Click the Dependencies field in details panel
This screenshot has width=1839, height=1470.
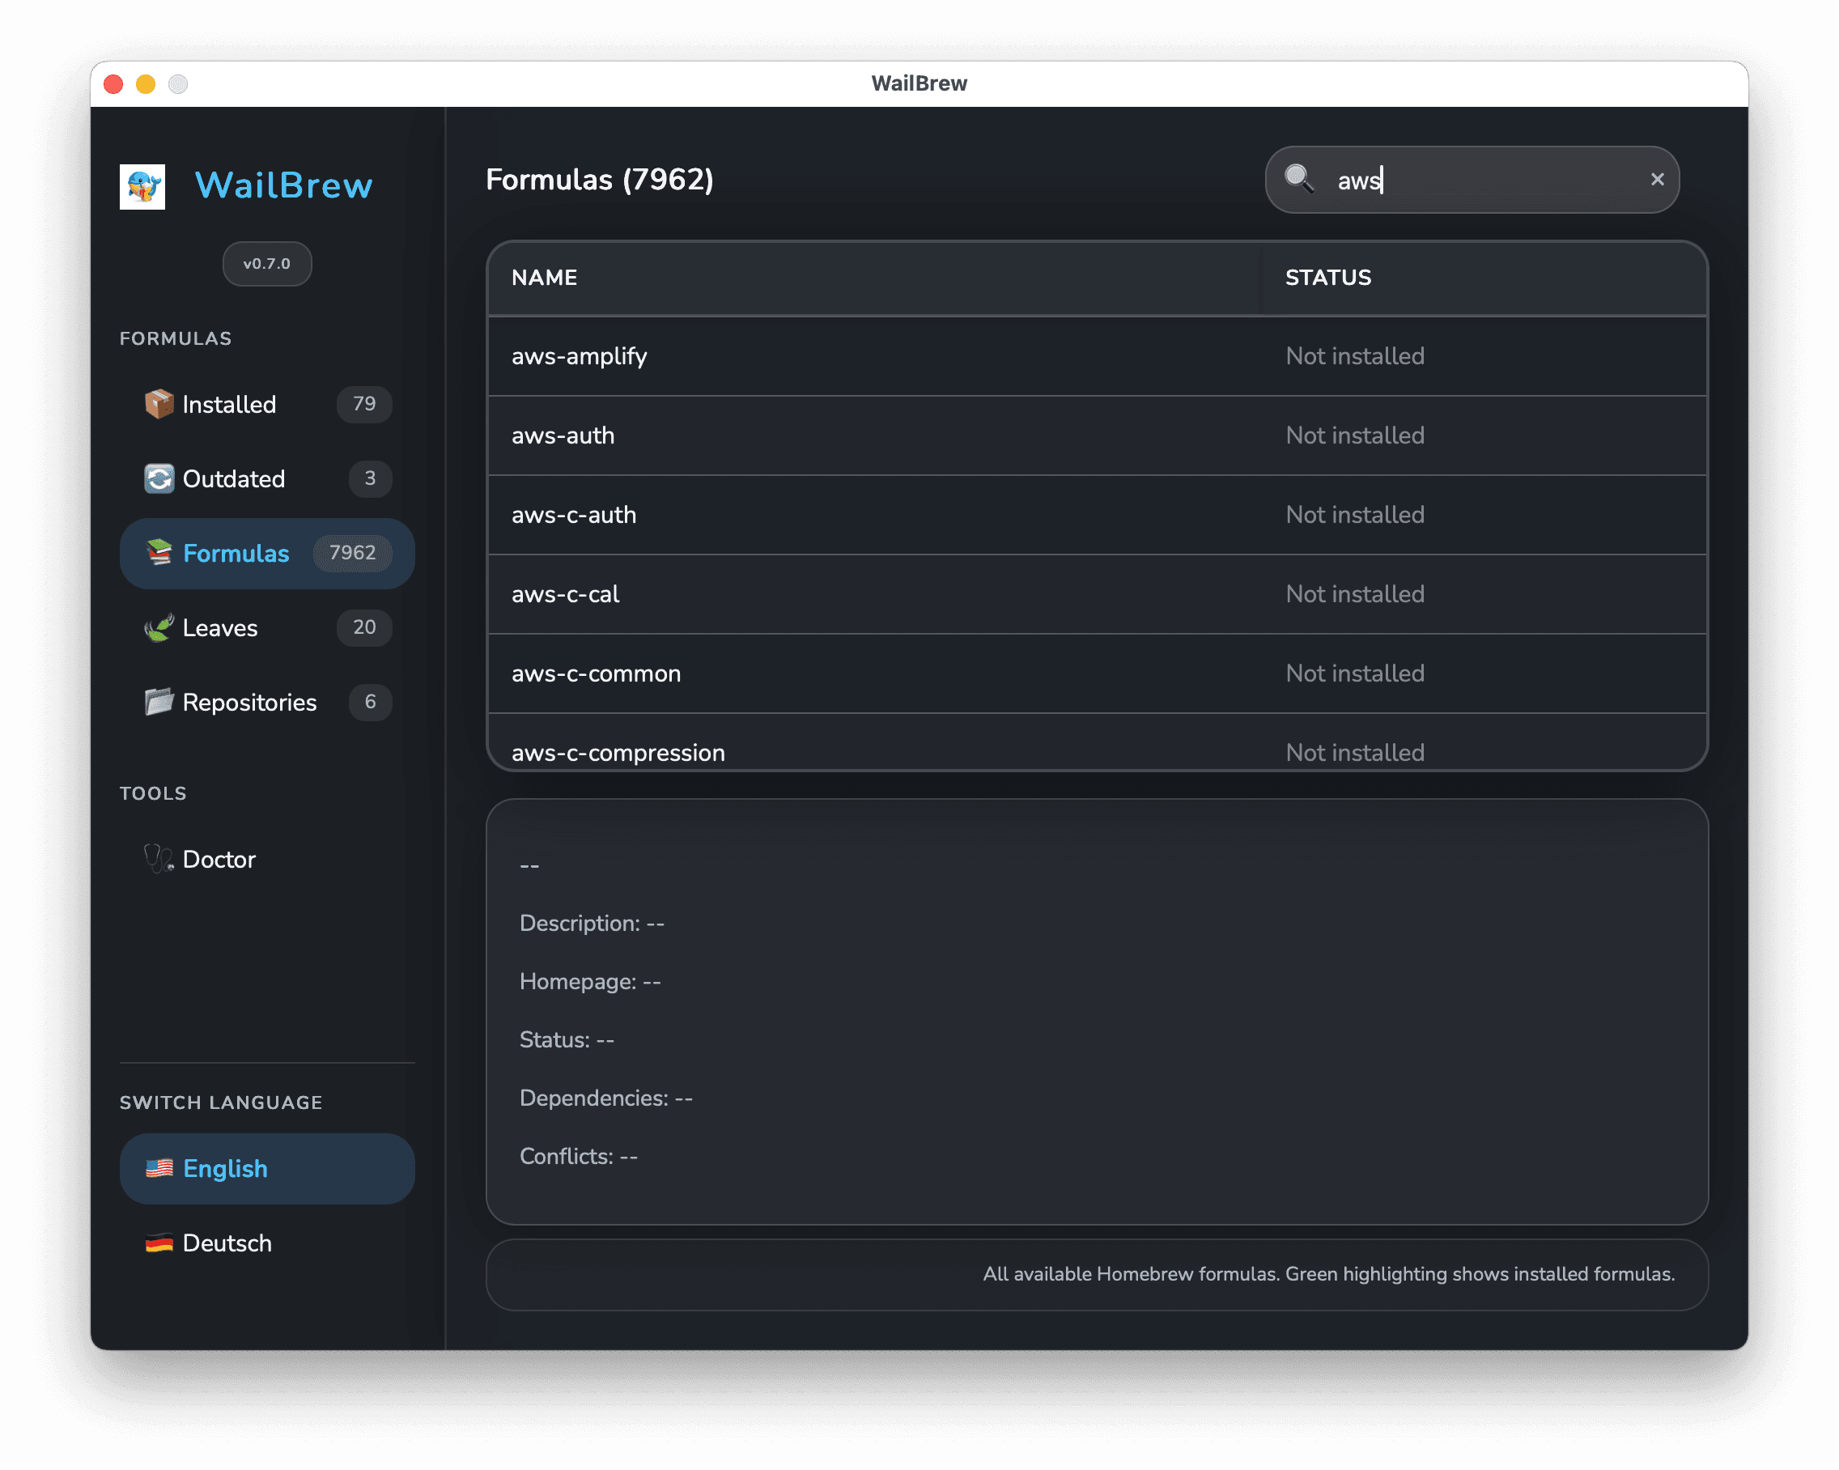(606, 1098)
